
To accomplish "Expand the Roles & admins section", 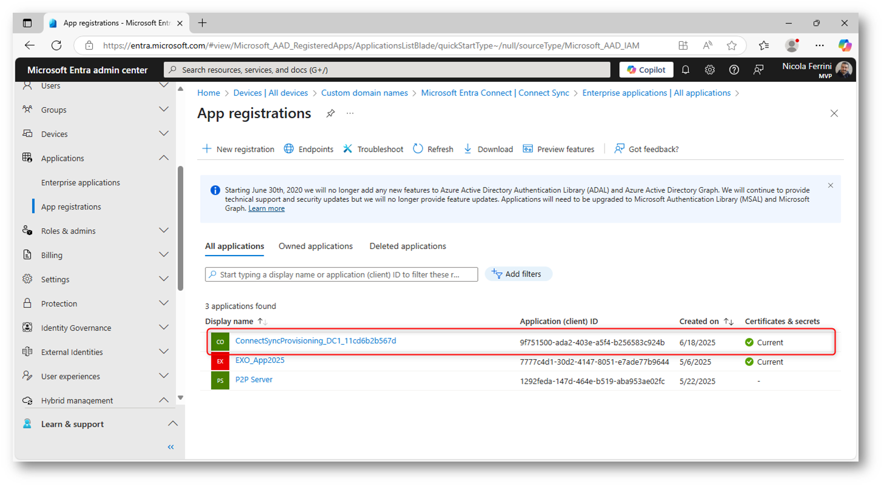I will pos(164,231).
